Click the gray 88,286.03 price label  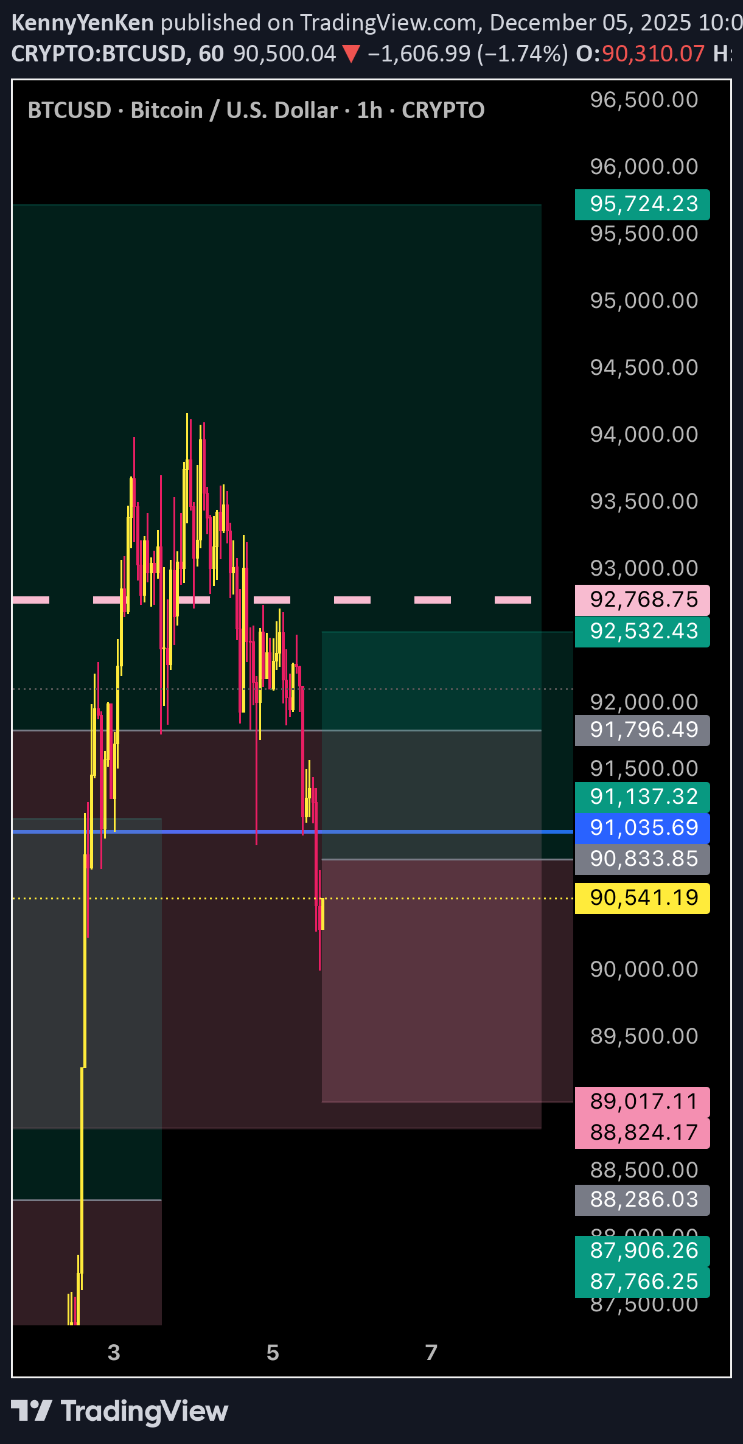pos(643,1200)
